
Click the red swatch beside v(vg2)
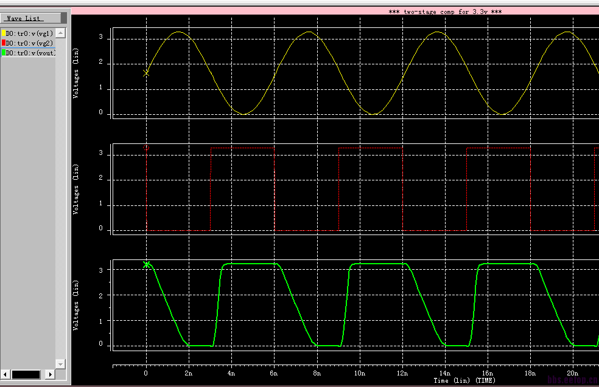pos(4,43)
